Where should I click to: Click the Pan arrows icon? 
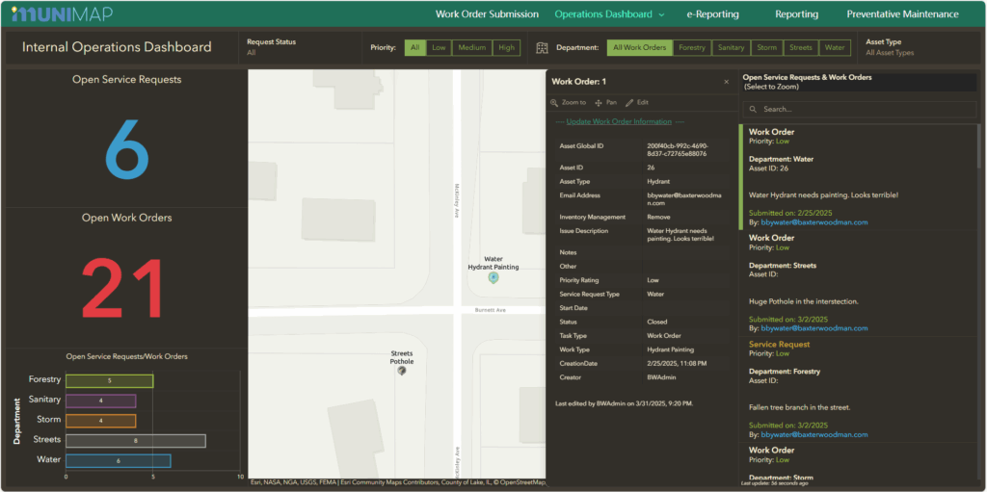(599, 103)
